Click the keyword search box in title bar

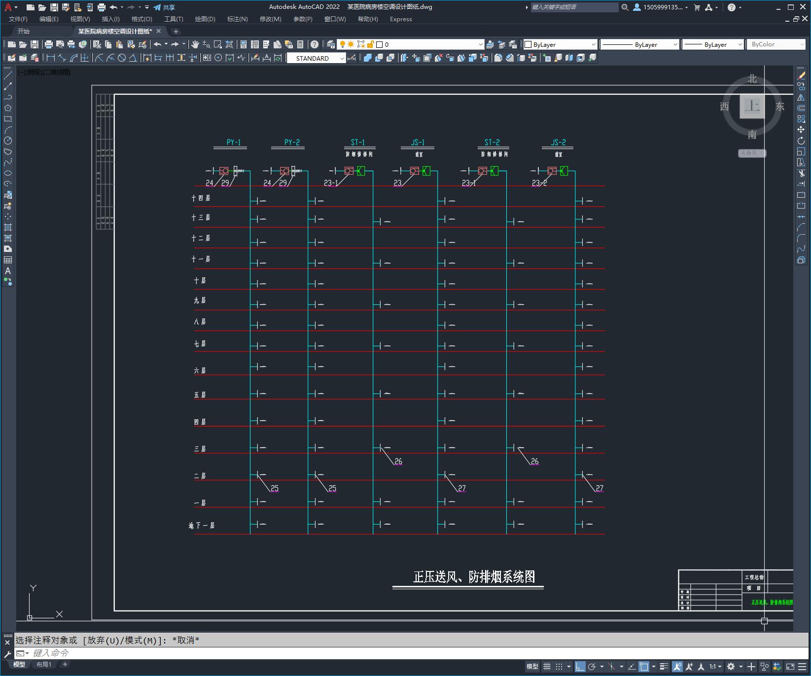pyautogui.click(x=574, y=7)
